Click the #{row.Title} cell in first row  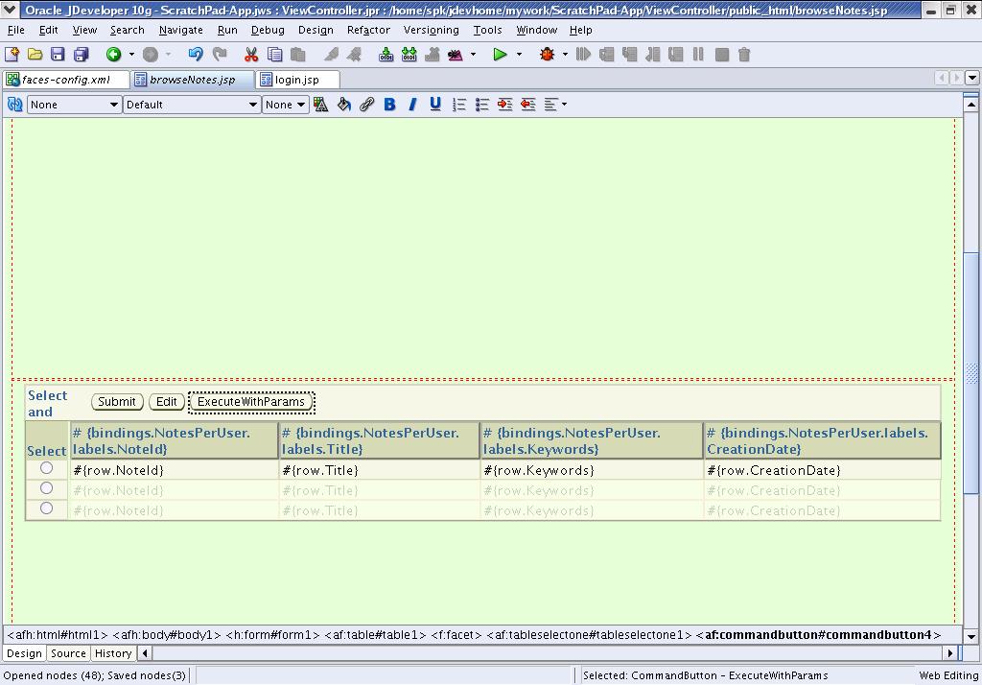379,470
